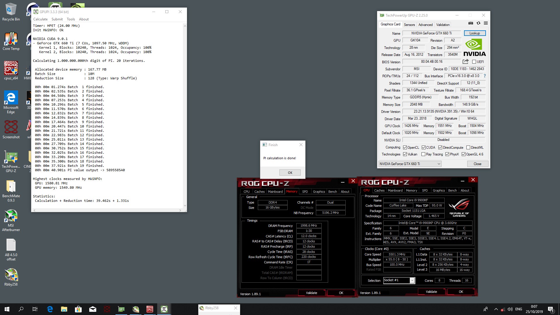Click OK in memory CPU-Z window

[x=341, y=293]
